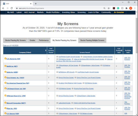The width and height of the screenshot is (138, 116).
Task: Toggle star for Dividend High Relative Yield Screen
Action: pos(57,83)
